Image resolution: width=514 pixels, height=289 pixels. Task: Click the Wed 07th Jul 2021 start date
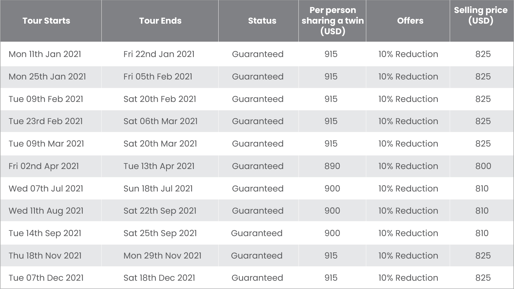[46, 189]
